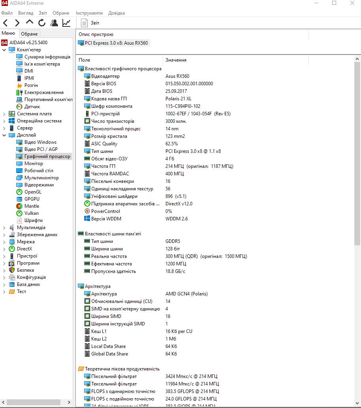The width and height of the screenshot is (361, 408).
Task: Switch to the Меню tab
Action: [x=8, y=33]
